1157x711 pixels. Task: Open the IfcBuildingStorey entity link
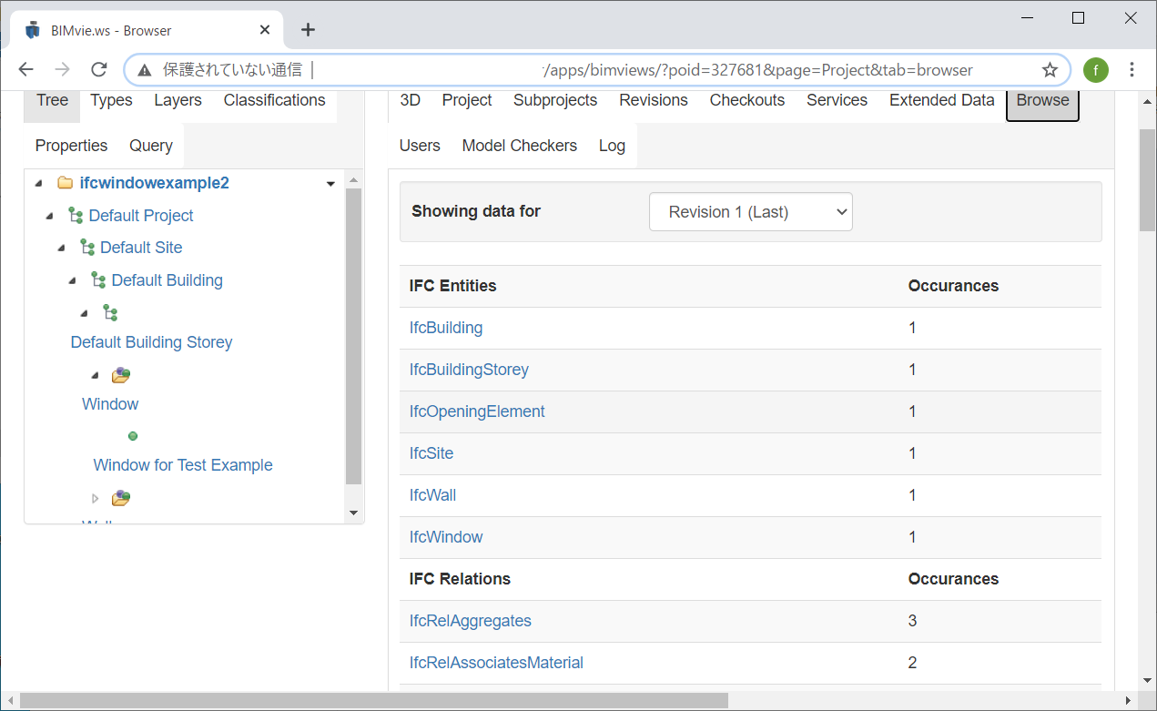tap(469, 370)
